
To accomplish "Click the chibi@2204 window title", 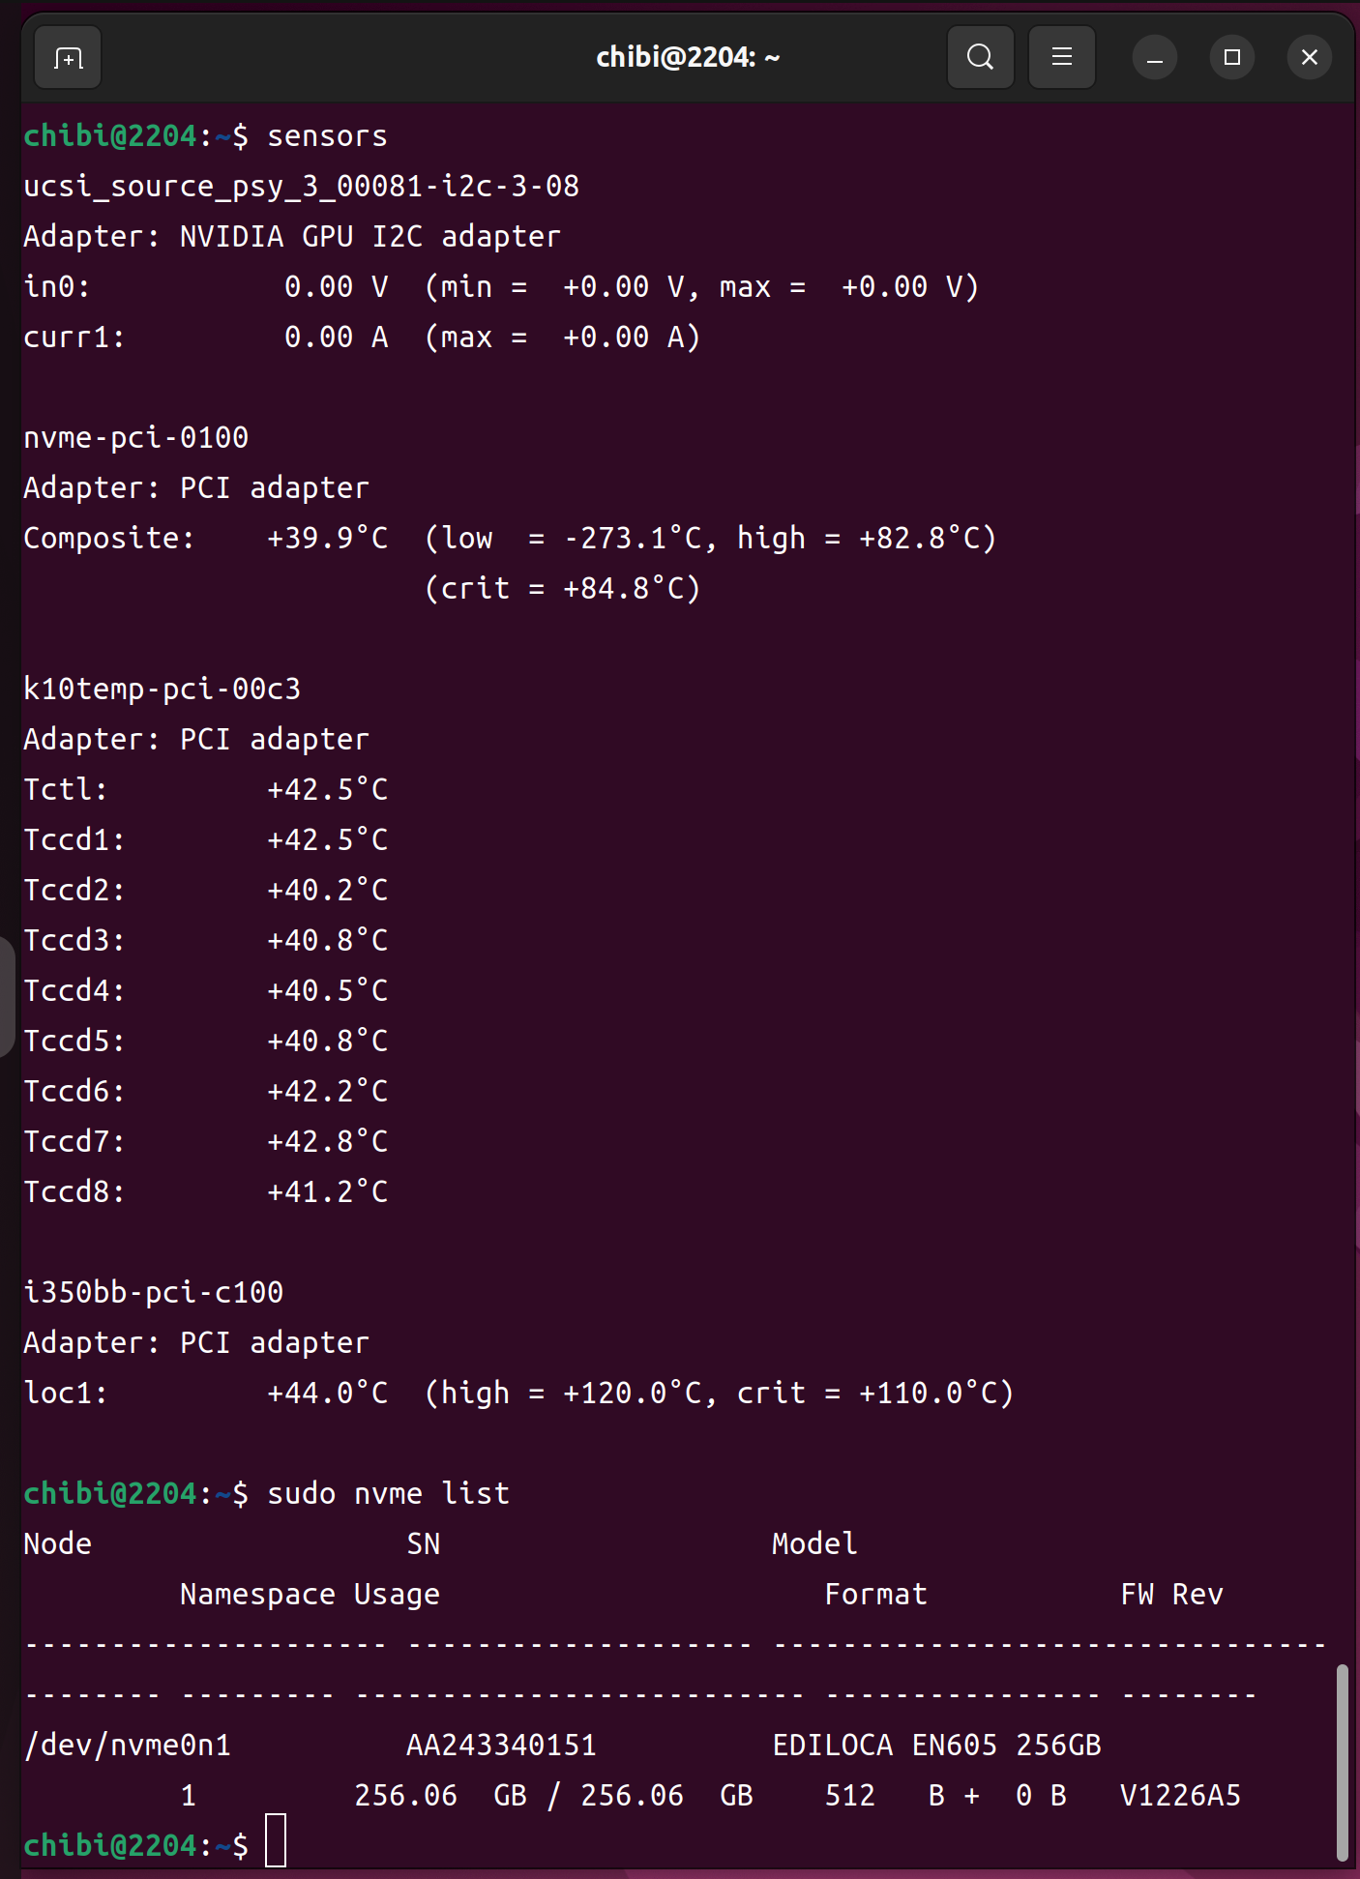I will (687, 58).
